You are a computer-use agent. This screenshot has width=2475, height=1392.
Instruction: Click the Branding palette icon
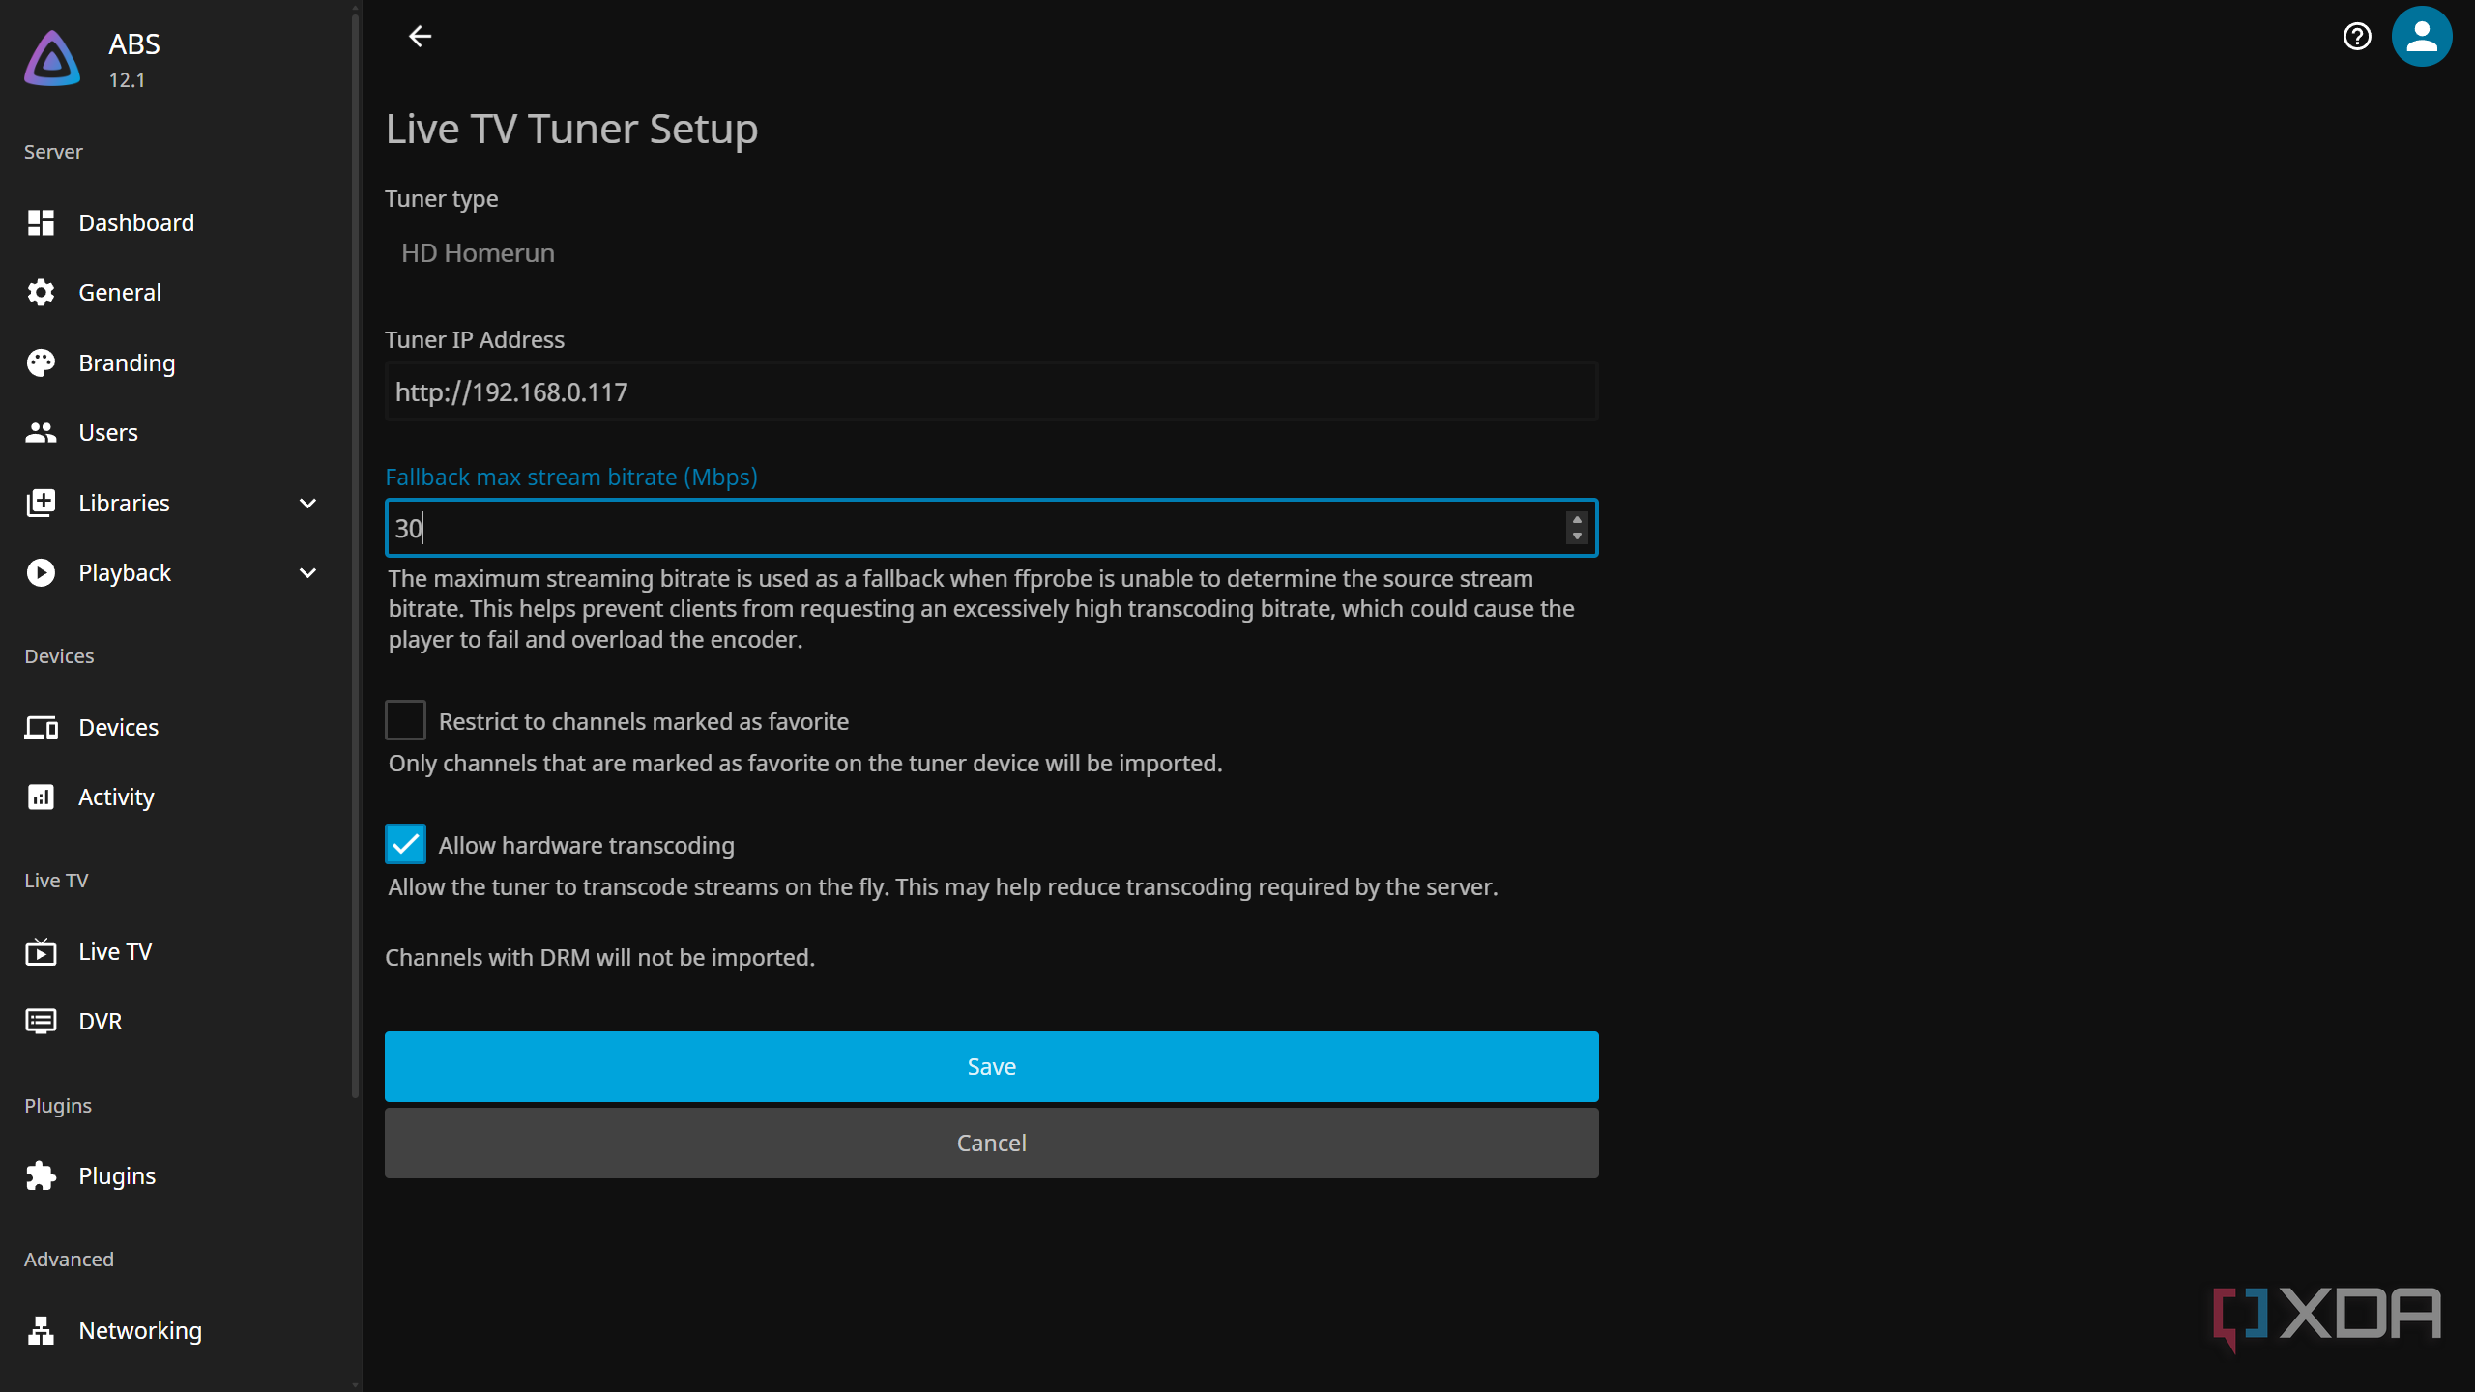pyautogui.click(x=41, y=362)
